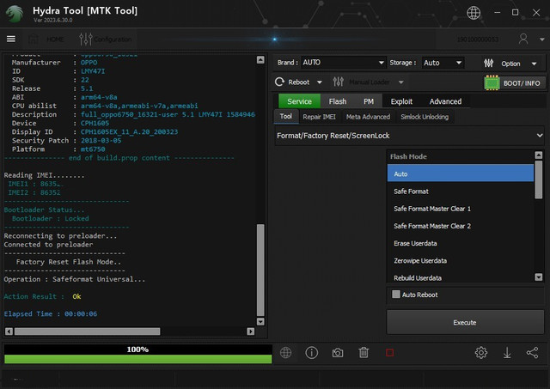Select Safe Format flash mode
The image size is (550, 389).
tap(461, 191)
